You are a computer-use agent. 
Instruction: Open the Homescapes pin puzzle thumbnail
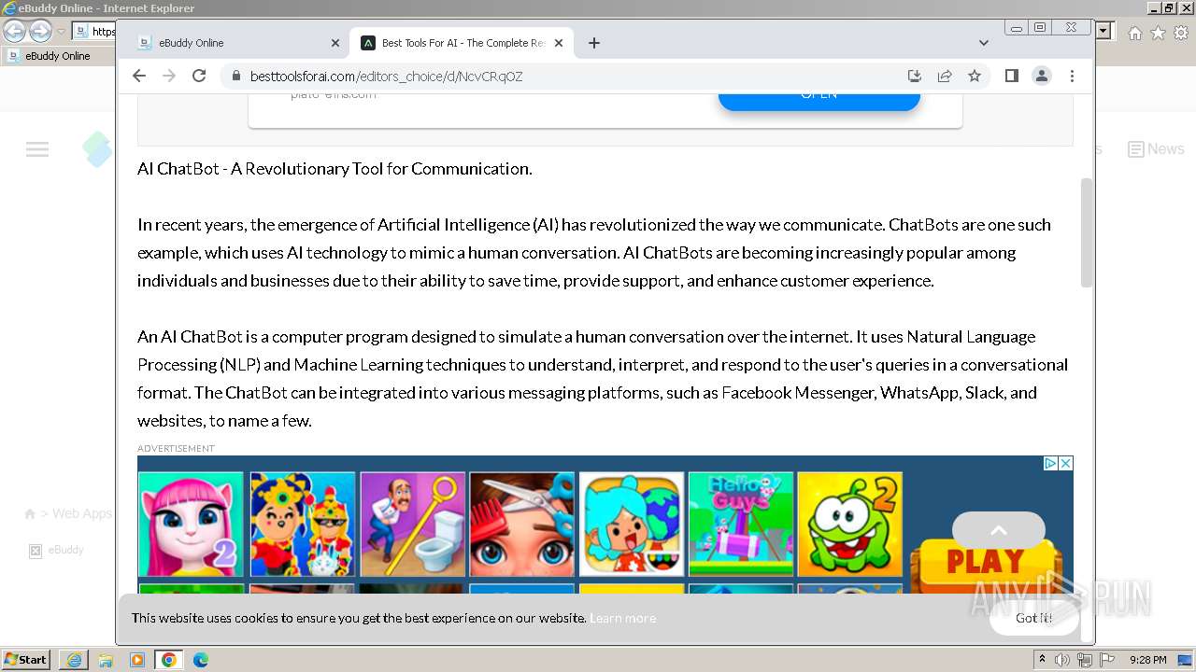point(412,524)
